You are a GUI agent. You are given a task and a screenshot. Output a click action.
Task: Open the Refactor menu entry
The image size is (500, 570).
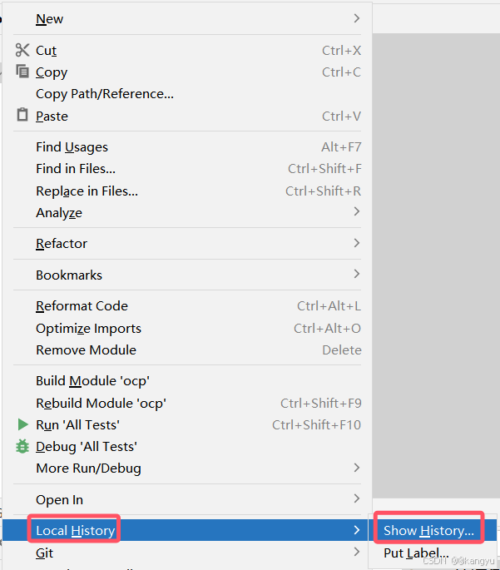coord(187,244)
